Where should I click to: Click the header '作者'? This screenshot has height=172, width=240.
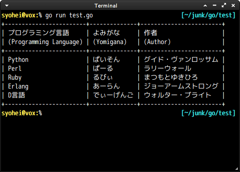click(151, 33)
